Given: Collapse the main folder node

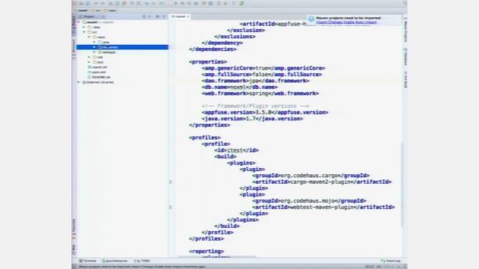Looking at the screenshot, I should (x=89, y=37).
